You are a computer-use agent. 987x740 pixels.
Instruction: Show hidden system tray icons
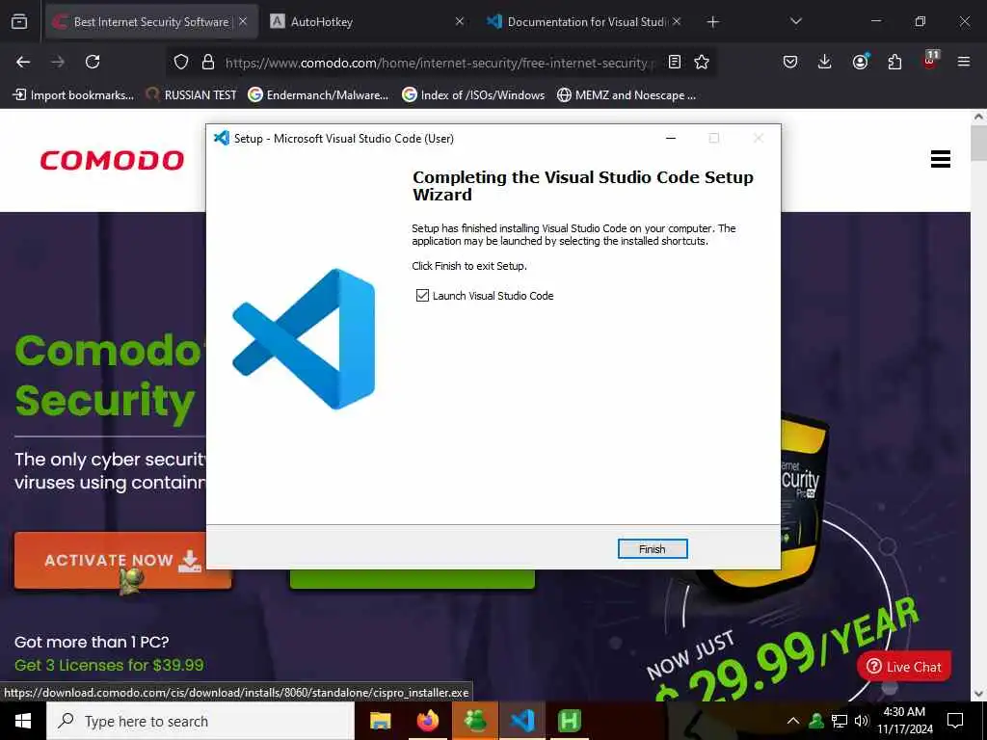point(793,721)
